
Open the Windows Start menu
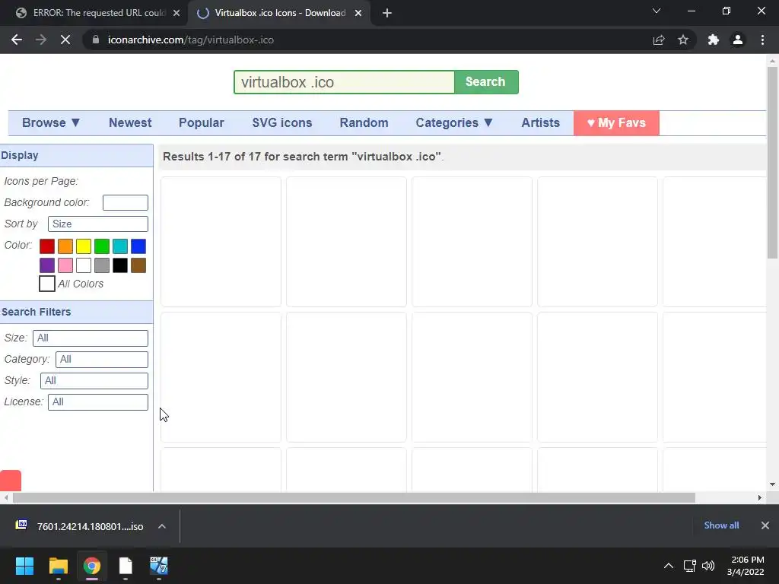click(x=24, y=566)
